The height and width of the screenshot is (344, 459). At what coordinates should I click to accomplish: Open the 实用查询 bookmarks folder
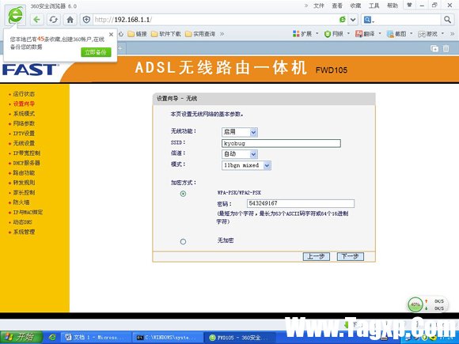[200, 34]
